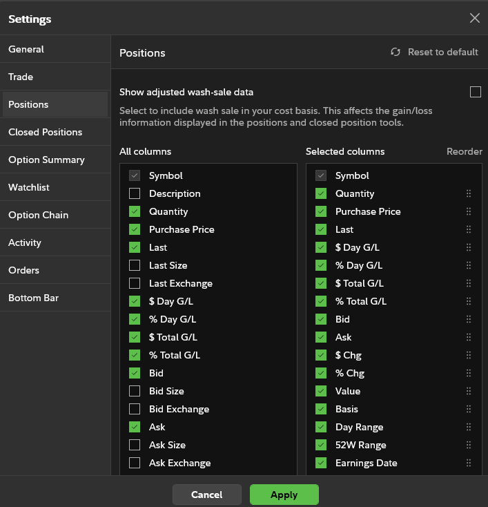Screen dimensions: 488x507
Task: Open the General settings tab
Action: [26, 50]
